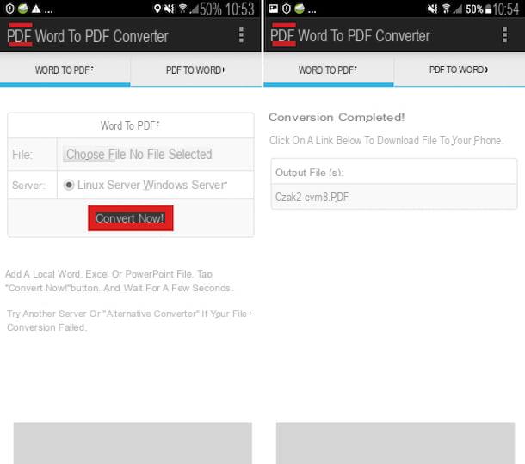The width and height of the screenshot is (525, 464).
Task: Tap the location icon in left status bar
Action: 157,9
